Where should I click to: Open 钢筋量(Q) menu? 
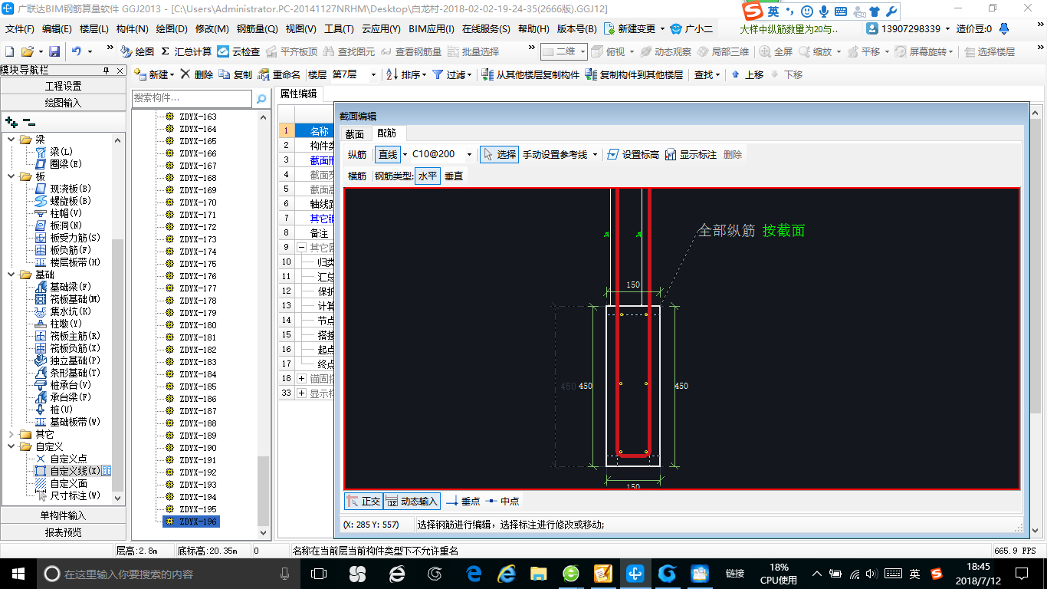257,28
